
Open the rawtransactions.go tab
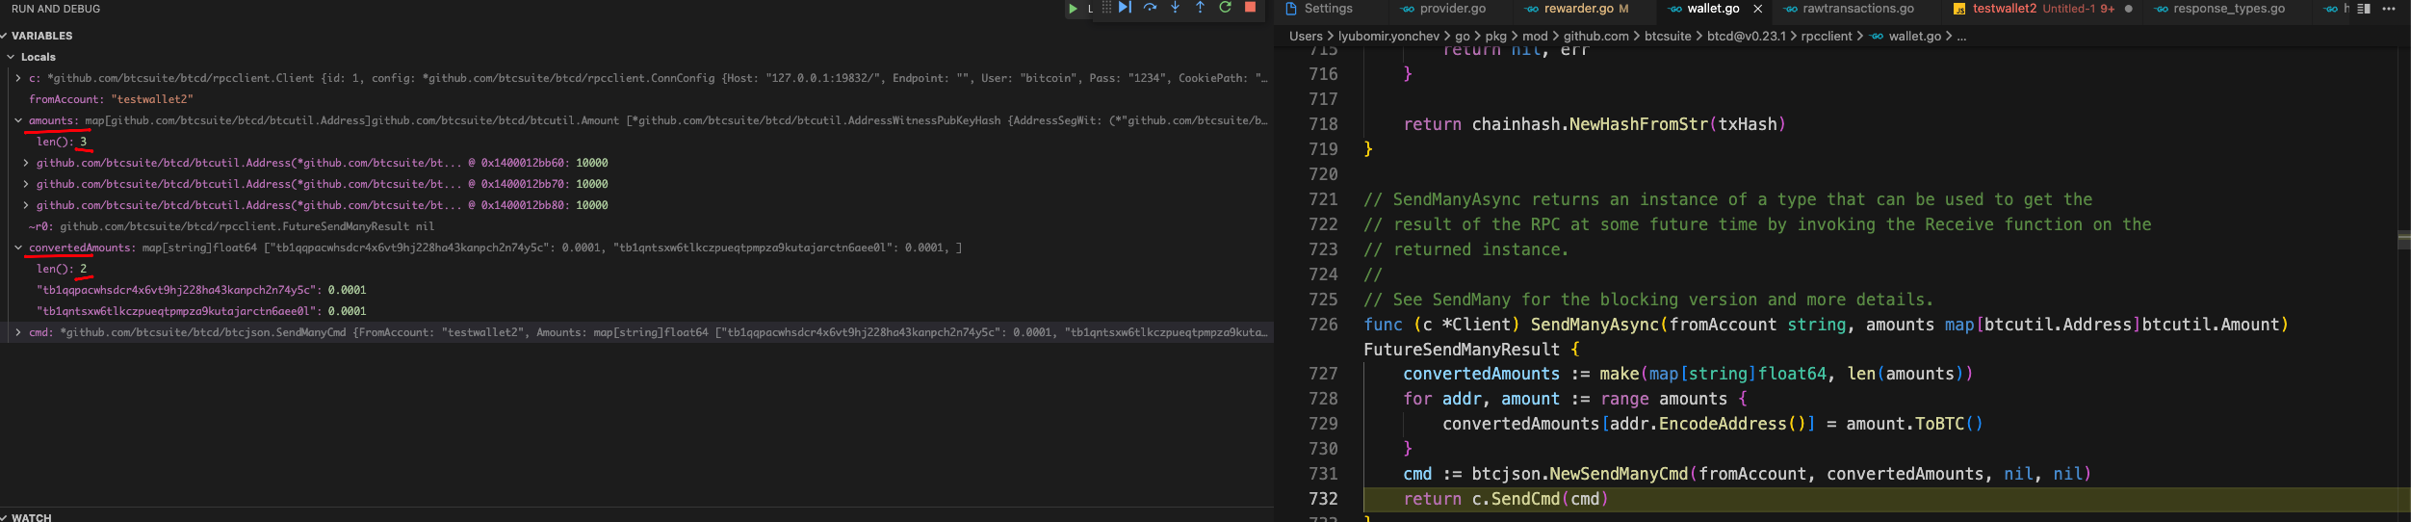pos(1857,9)
